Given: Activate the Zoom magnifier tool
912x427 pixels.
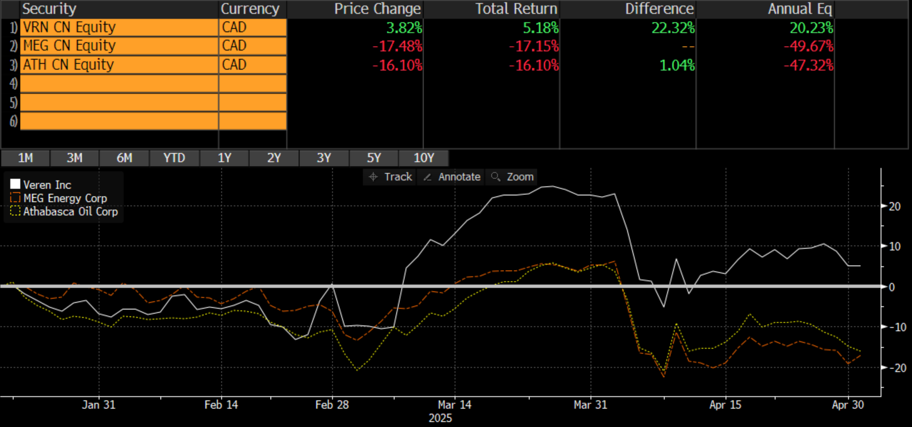Looking at the screenshot, I should click(x=512, y=177).
